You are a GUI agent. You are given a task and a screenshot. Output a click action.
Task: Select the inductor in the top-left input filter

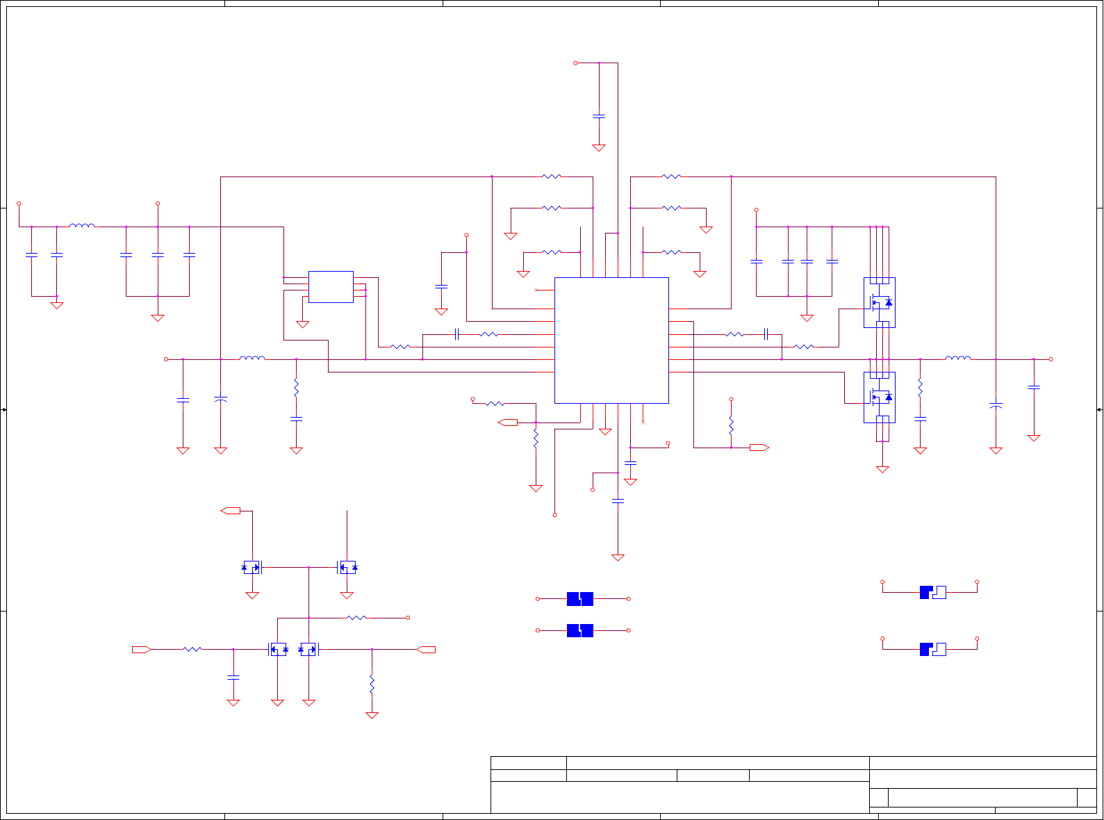pos(82,225)
